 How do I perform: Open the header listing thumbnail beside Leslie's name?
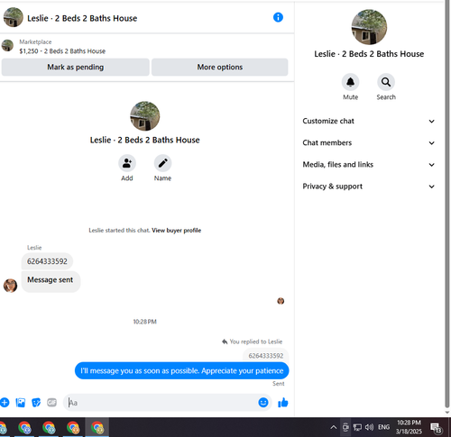tap(14, 17)
